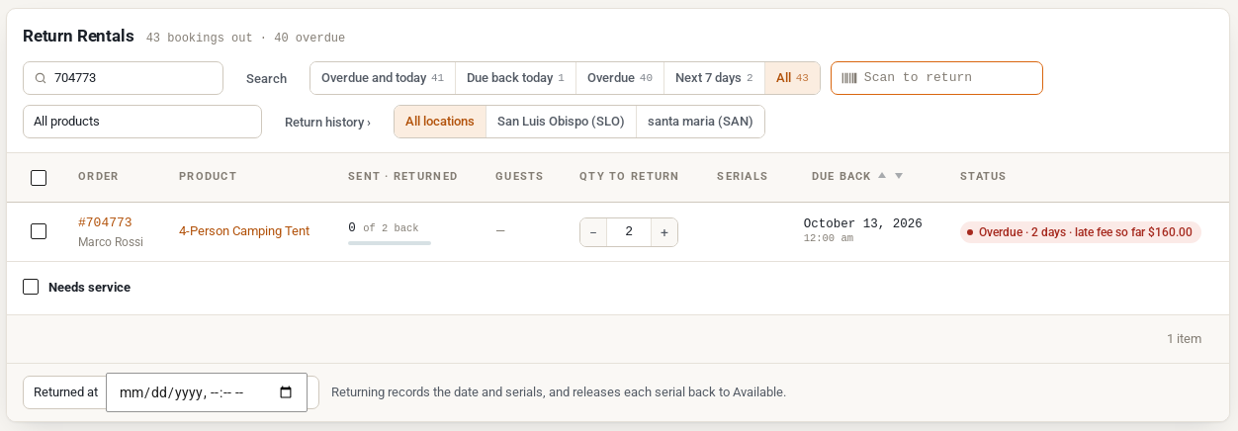Click the quantity to return value field
Image resolution: width=1238 pixels, height=431 pixels.
pos(629,232)
